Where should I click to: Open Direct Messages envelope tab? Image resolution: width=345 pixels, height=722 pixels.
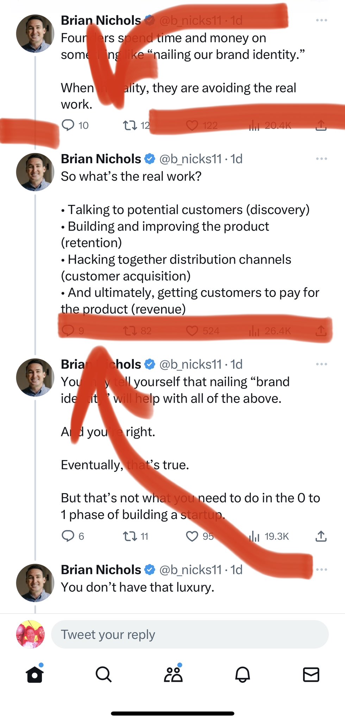click(311, 674)
